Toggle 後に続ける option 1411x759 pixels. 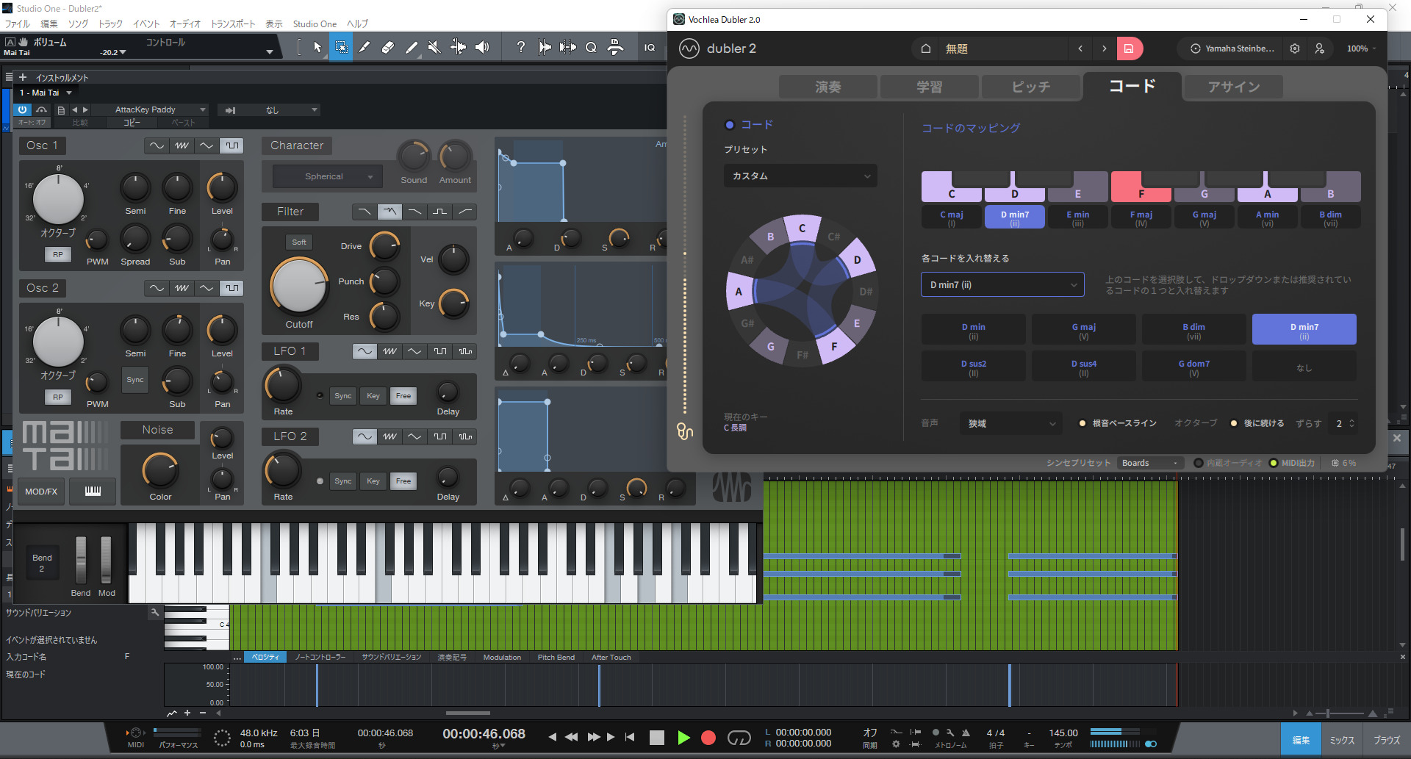1234,423
